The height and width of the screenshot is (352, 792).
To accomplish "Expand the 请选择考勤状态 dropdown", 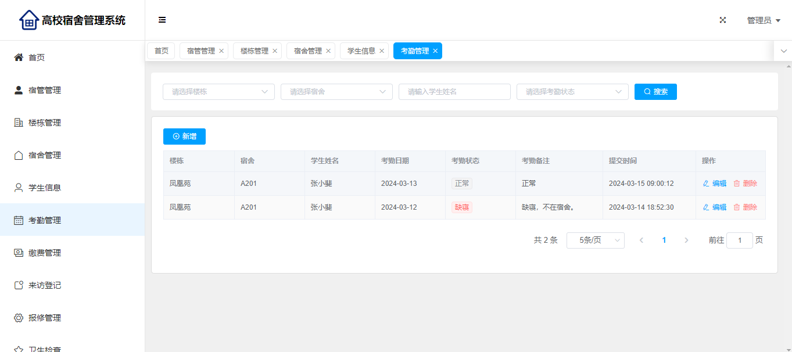I will [x=572, y=92].
